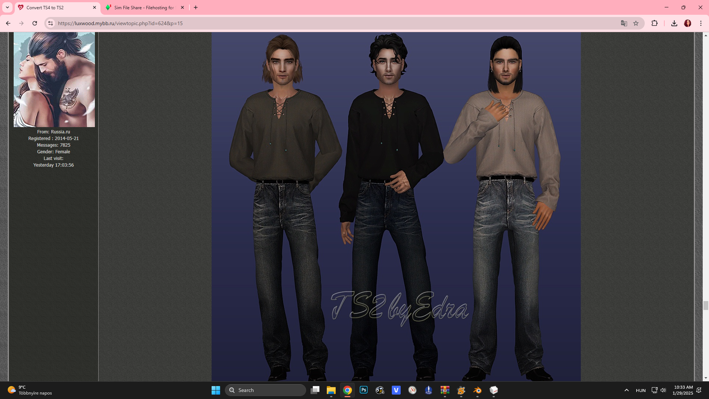This screenshot has height=399, width=709.
Task: Show Chrome downloads
Action: 674,23
